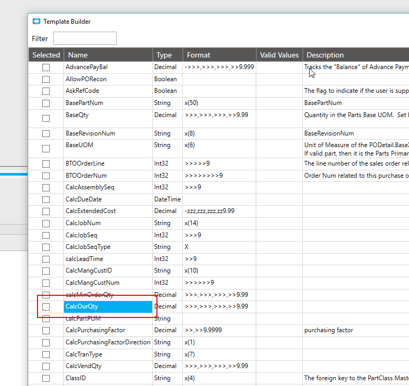
Task: Select the calcLeadTime name cell
Action: [108, 259]
